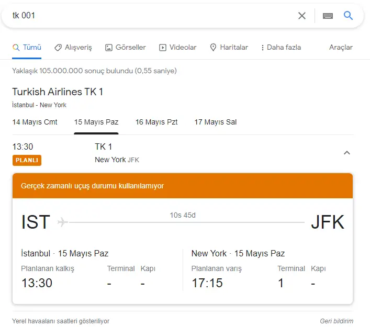Screen dimensions: 370x327
Task: Click the blue search magnifier icon
Action: 348,16
